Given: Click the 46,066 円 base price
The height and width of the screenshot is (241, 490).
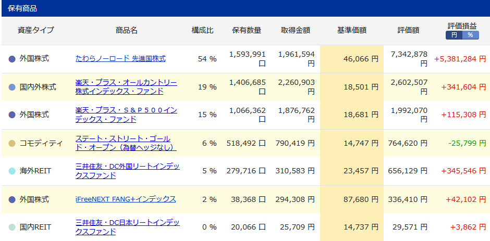Looking at the screenshot, I should tap(360, 59).
